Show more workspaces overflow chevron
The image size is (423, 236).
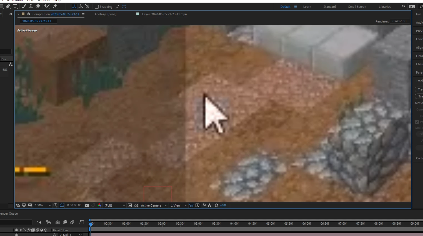point(403,6)
